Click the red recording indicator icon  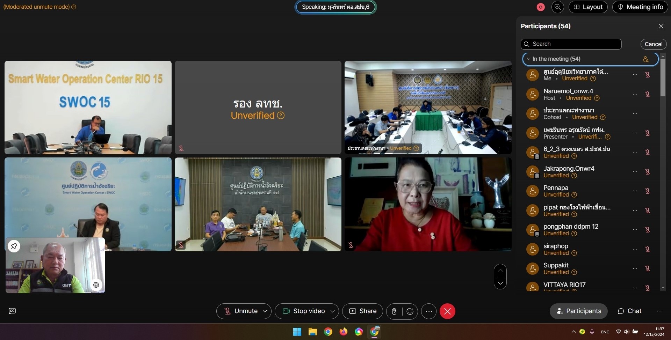(x=540, y=7)
